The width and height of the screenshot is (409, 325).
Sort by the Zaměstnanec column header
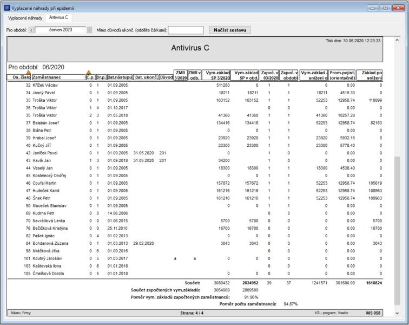point(58,77)
